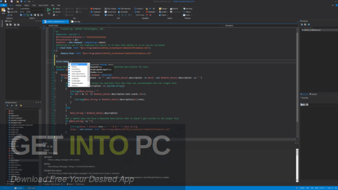Select SAPIEN_CmdletNews.ps1 in Functions panel
Viewport: 338px width, 190px height.
click(312, 30)
